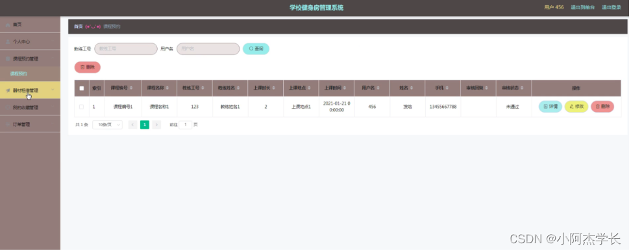This screenshot has width=631, height=251.
Task: Click the 退出到前台 link
Action: tap(582, 7)
